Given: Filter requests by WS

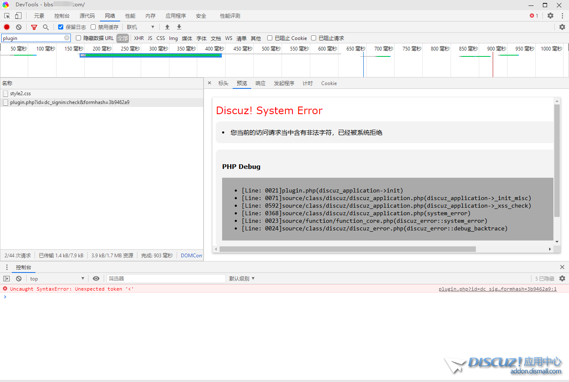Looking at the screenshot, I should point(228,38).
